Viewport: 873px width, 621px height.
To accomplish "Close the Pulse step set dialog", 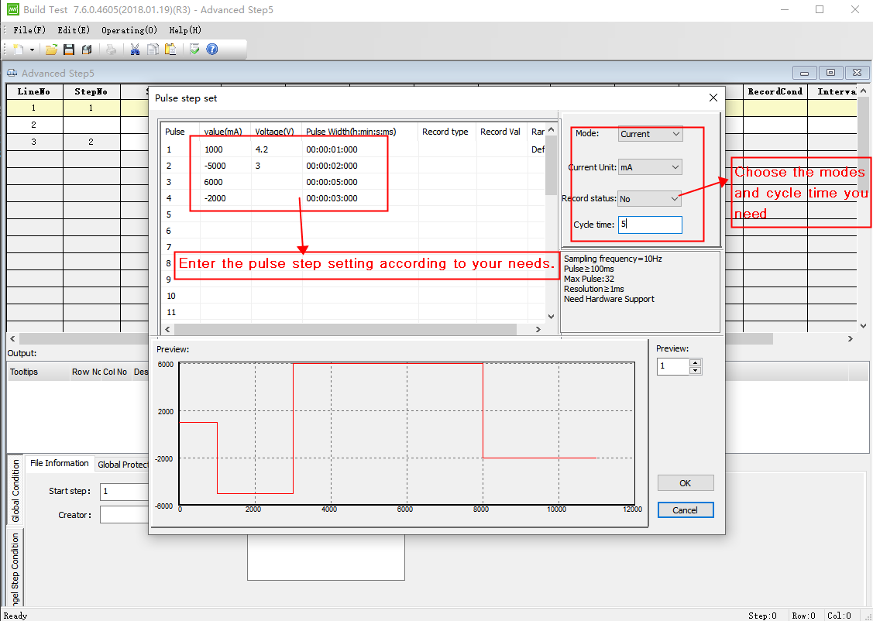I will [x=713, y=98].
